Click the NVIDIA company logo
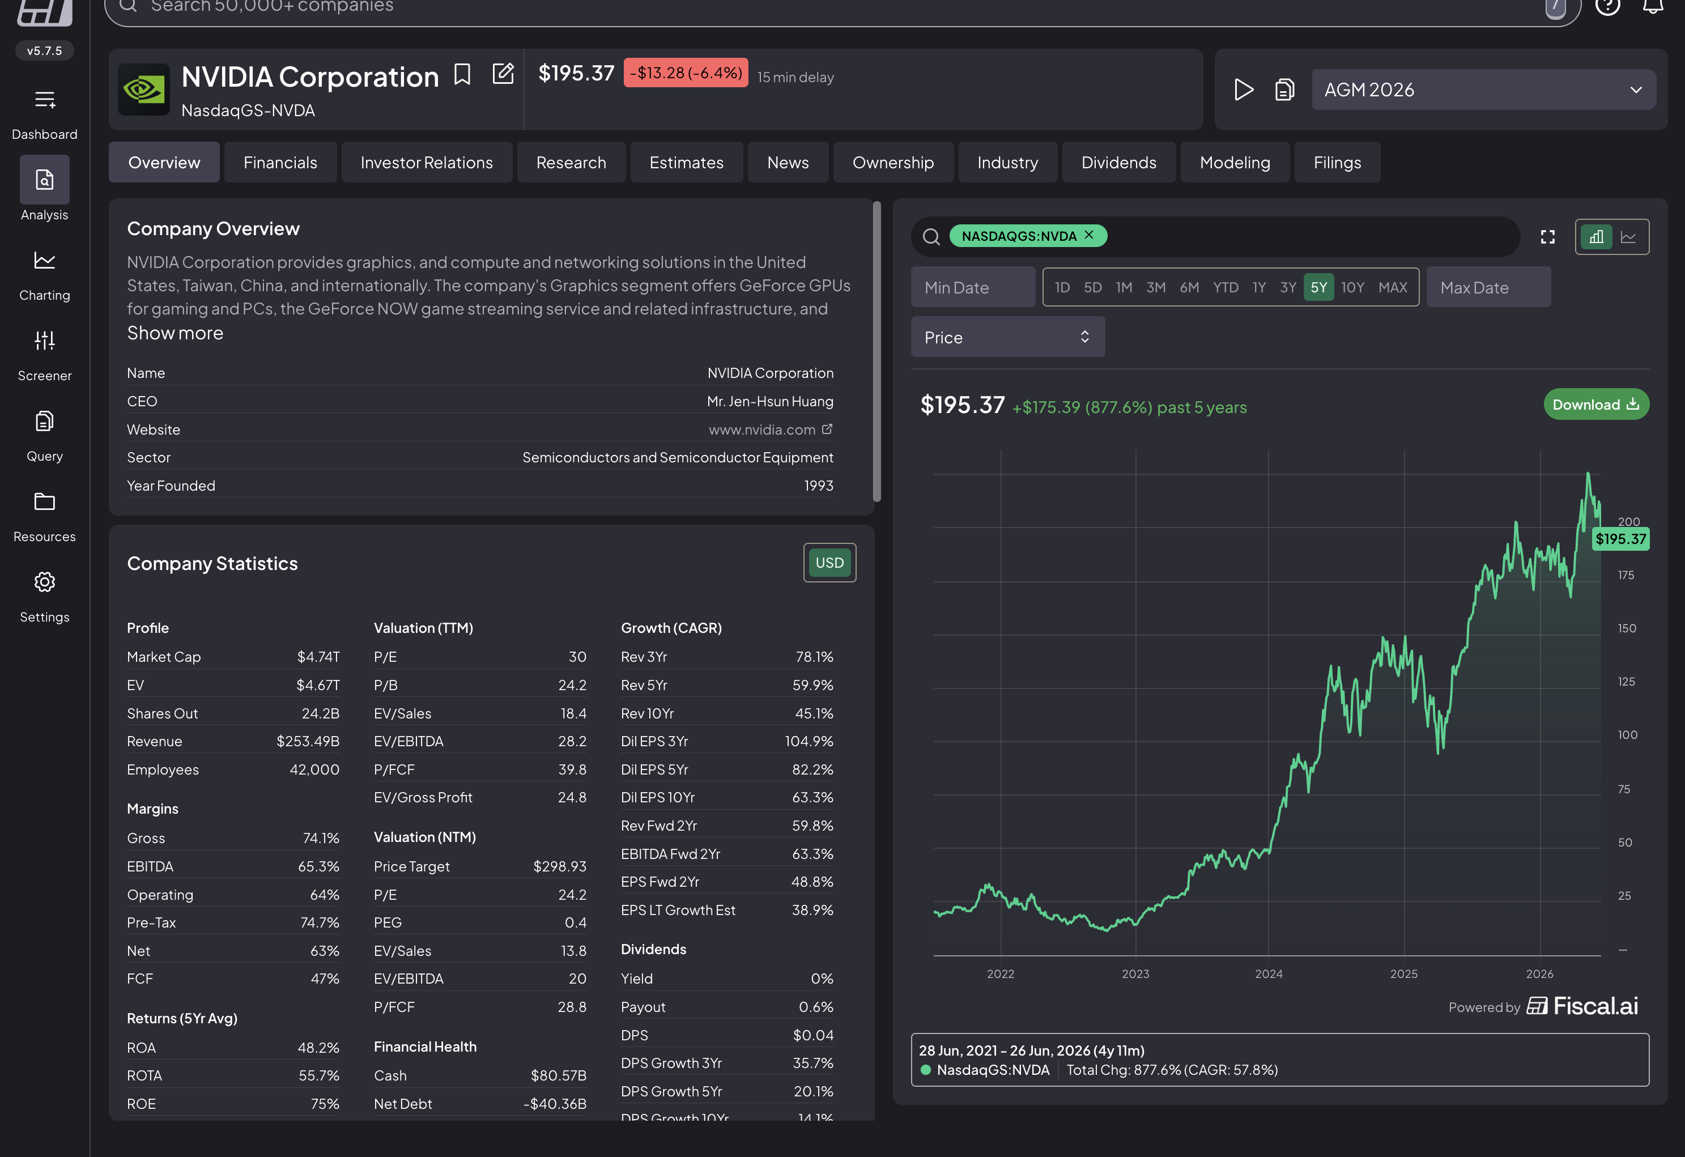The image size is (1685, 1157). tap(143, 90)
